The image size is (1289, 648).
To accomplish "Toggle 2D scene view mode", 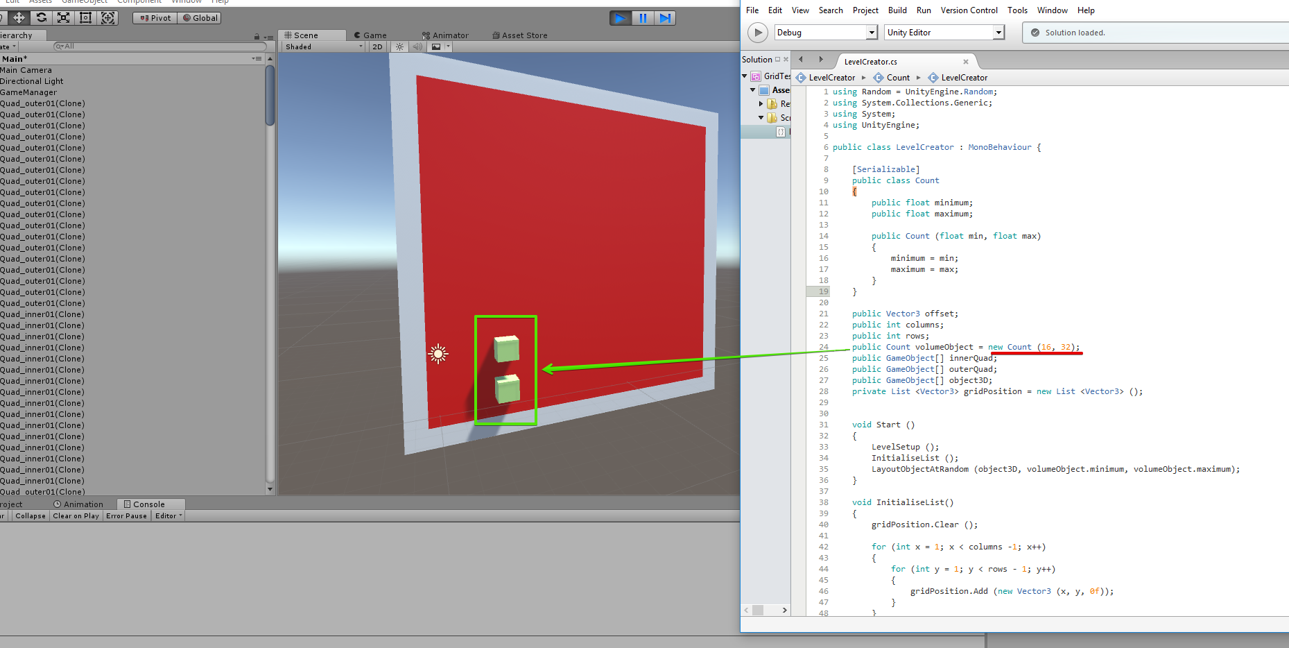I will 377,47.
